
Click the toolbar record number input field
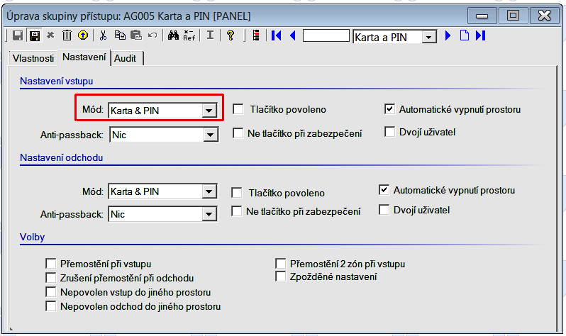point(326,36)
